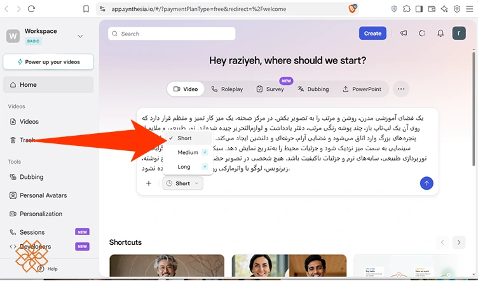The height and width of the screenshot is (281, 478).
Task: Select the Roleplay tab
Action: (227, 89)
